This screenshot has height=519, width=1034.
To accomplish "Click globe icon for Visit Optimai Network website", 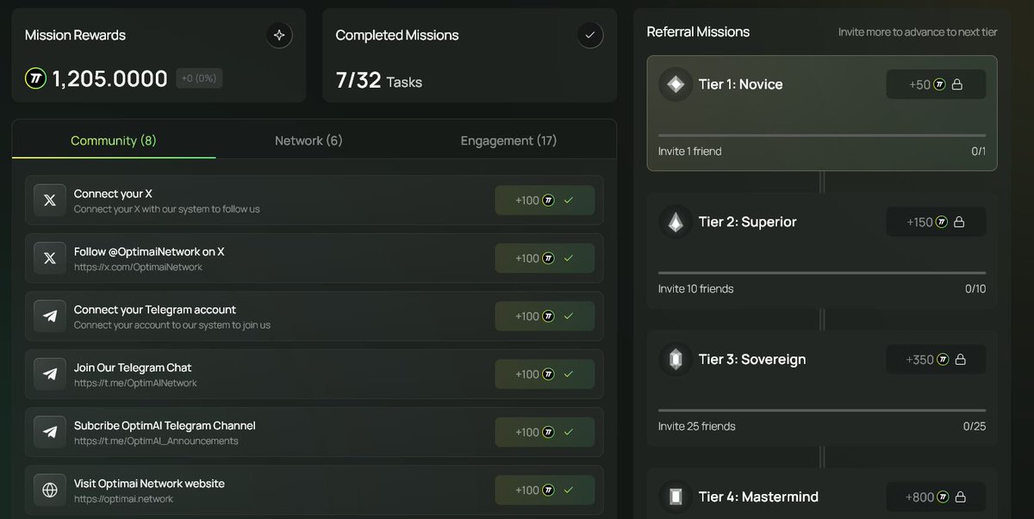I will coord(50,491).
